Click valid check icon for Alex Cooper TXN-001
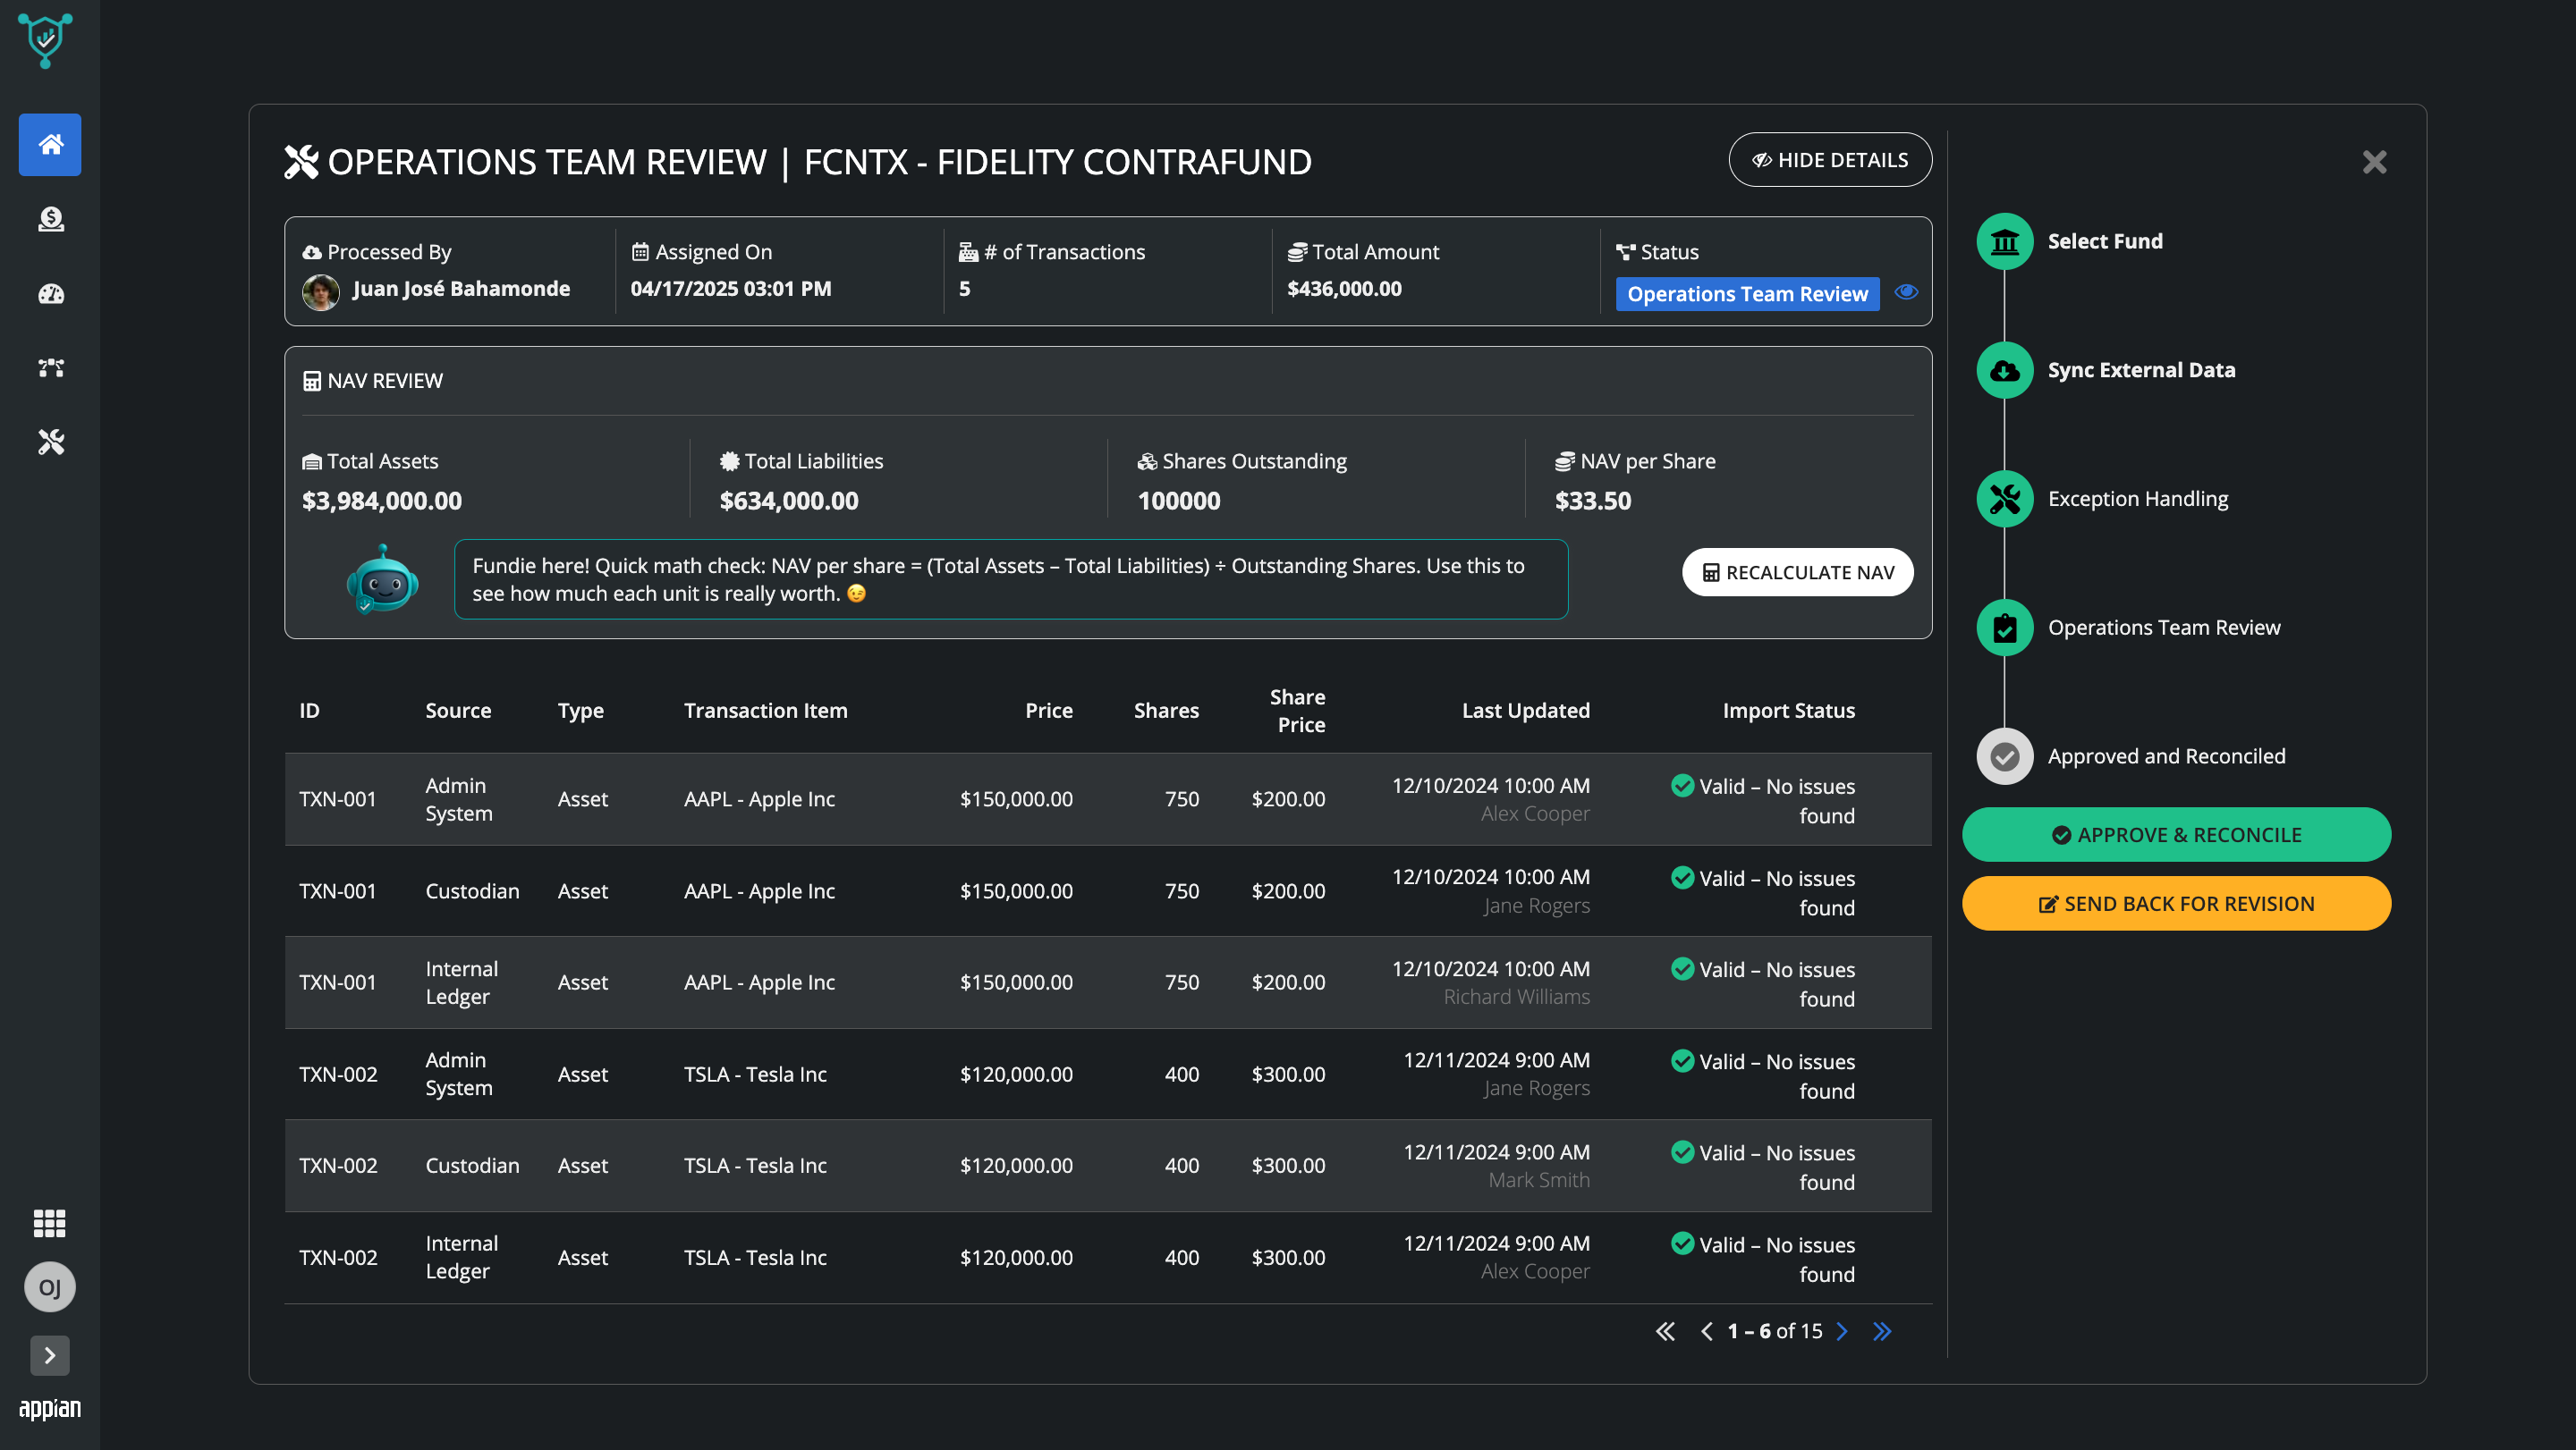Viewport: 2576px width, 1450px height. pos(1682,786)
